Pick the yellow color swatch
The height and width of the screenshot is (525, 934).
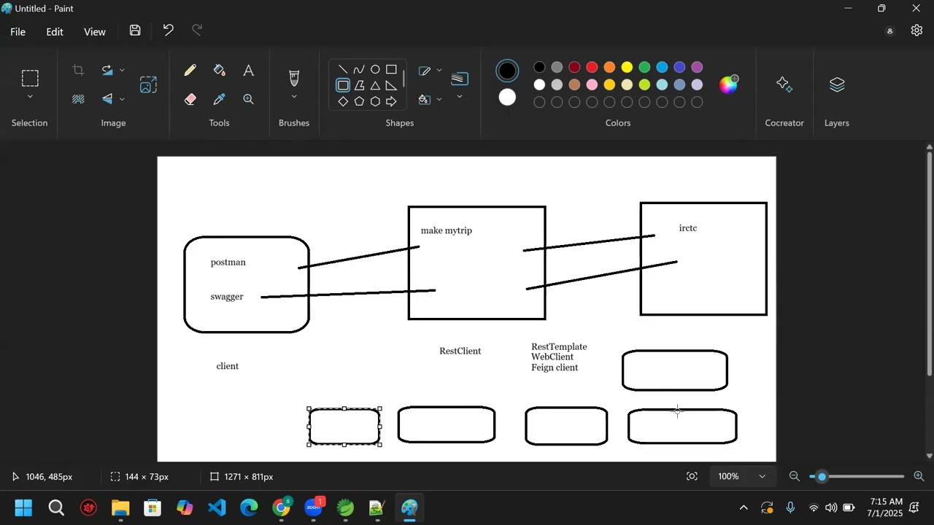(627, 68)
